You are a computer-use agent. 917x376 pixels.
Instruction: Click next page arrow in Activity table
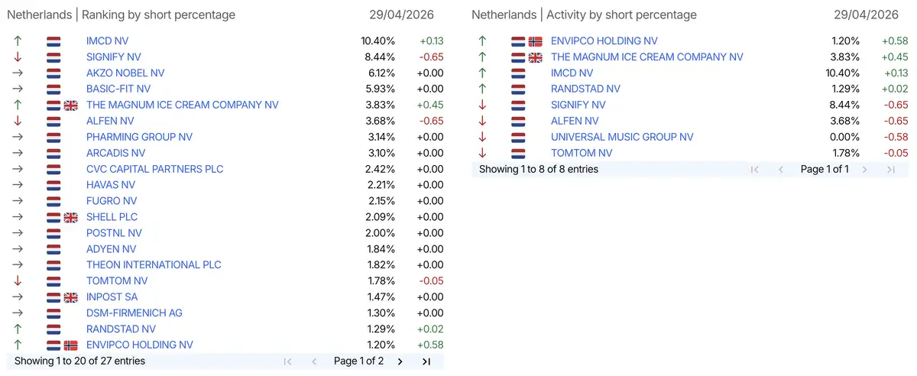(865, 170)
